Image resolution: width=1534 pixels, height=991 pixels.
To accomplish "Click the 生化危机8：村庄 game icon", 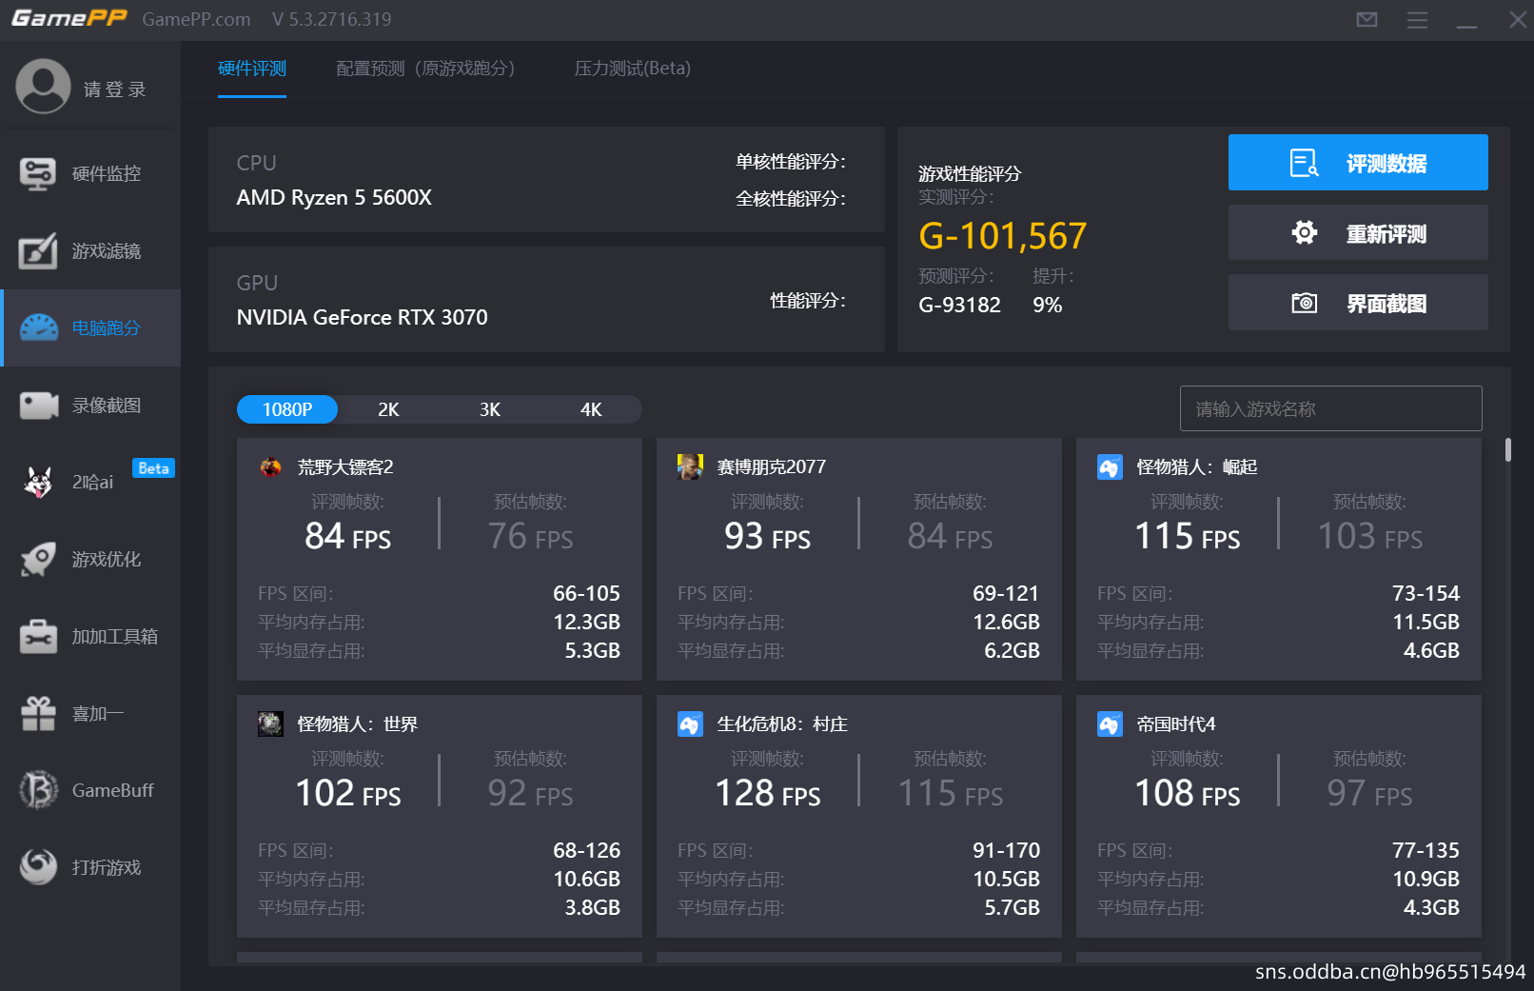I will pos(690,724).
